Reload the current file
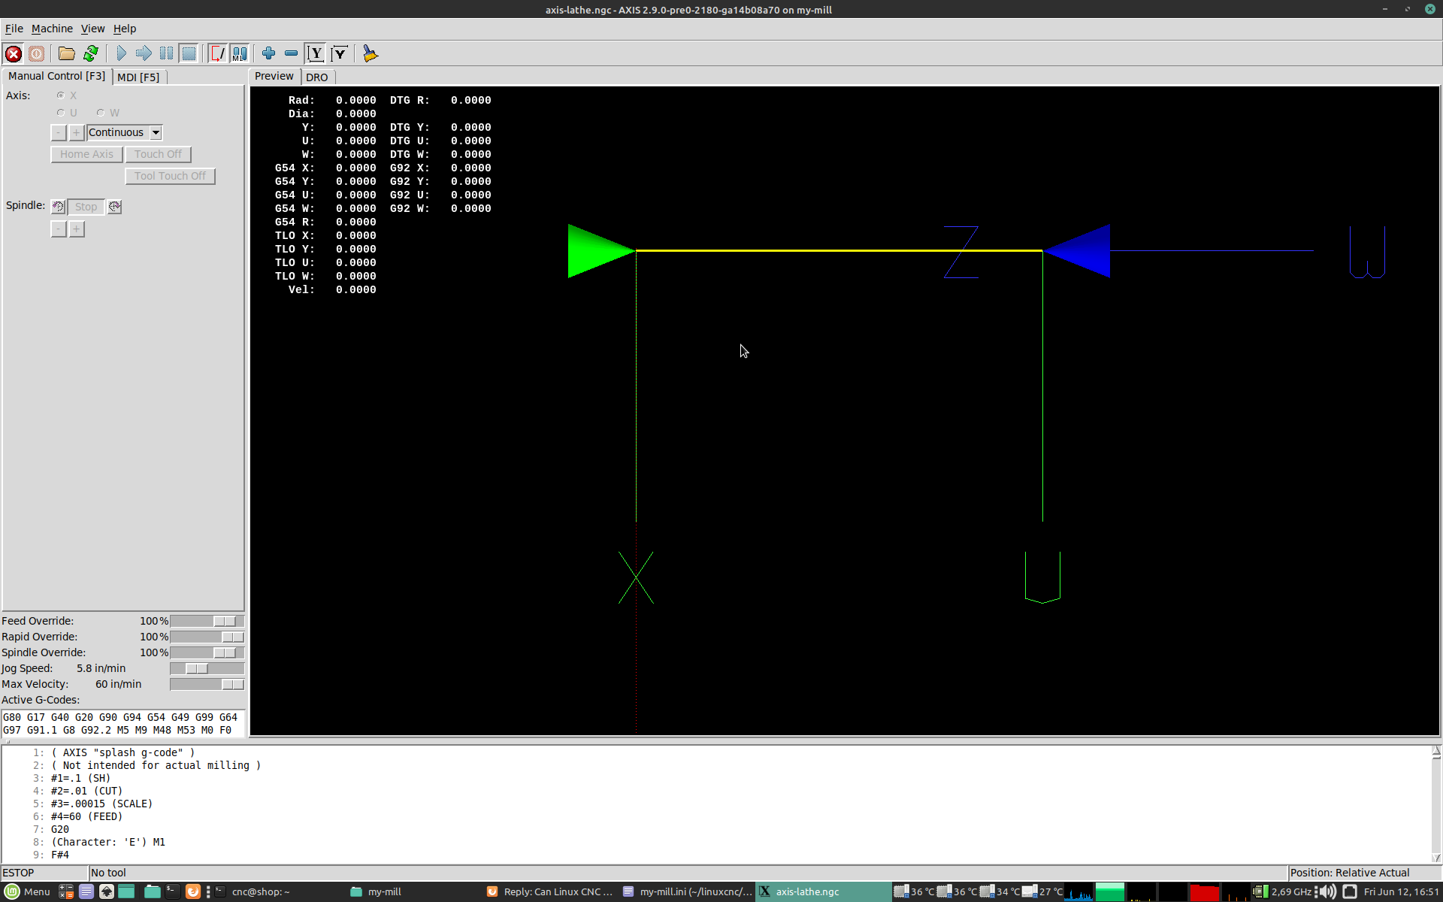The height and width of the screenshot is (902, 1443). tap(91, 53)
